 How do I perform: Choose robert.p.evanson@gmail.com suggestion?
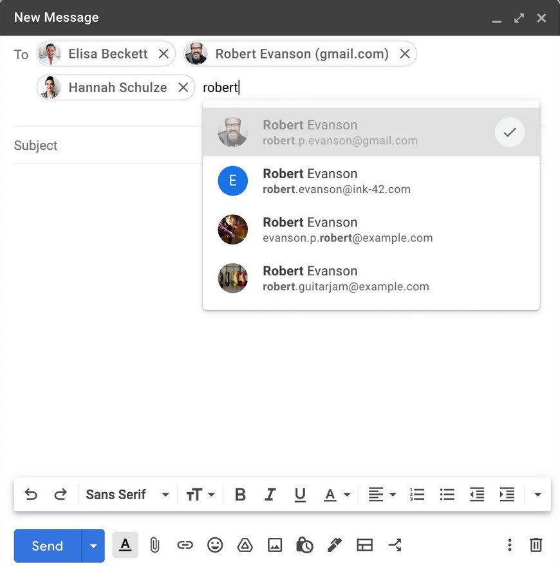pos(371,133)
